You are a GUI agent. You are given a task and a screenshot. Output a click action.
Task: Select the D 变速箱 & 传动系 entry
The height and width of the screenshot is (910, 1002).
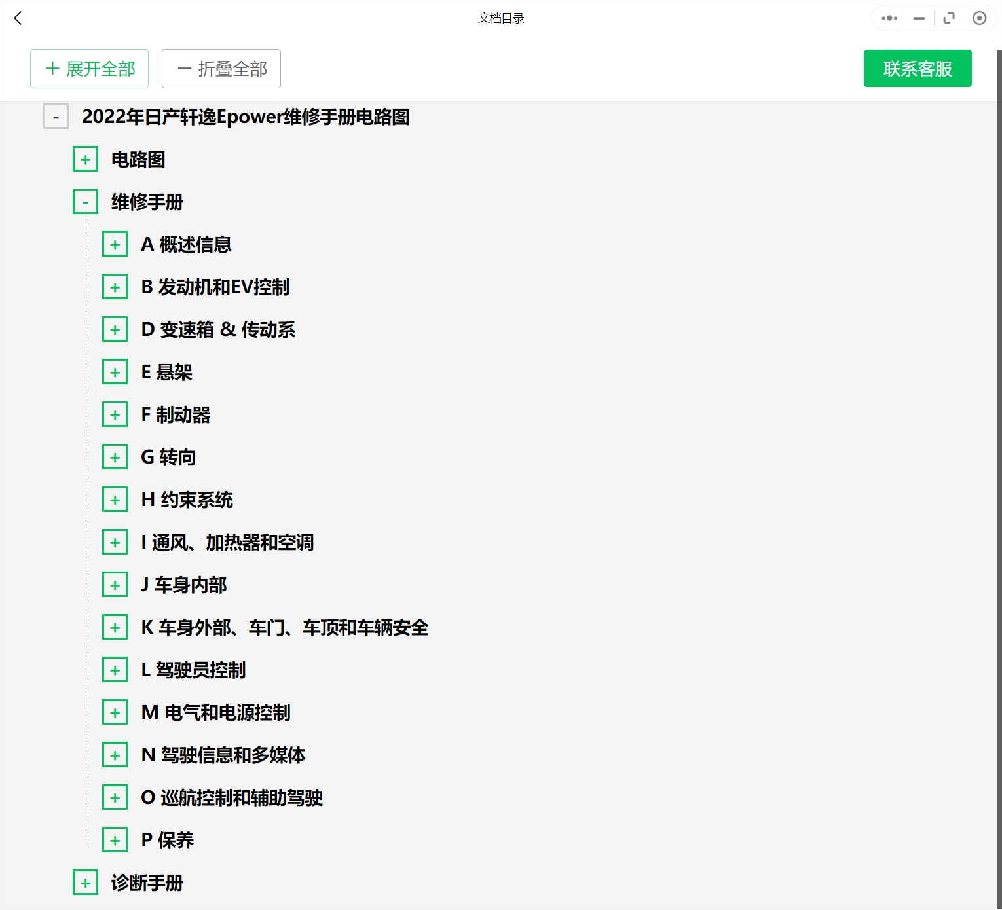218,330
